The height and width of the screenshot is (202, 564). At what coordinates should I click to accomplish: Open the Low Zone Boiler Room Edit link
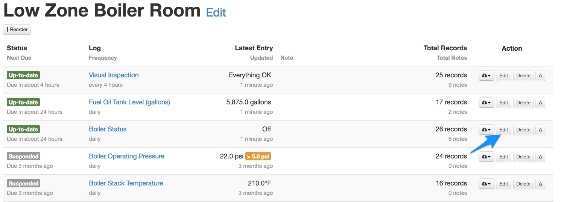point(216,13)
